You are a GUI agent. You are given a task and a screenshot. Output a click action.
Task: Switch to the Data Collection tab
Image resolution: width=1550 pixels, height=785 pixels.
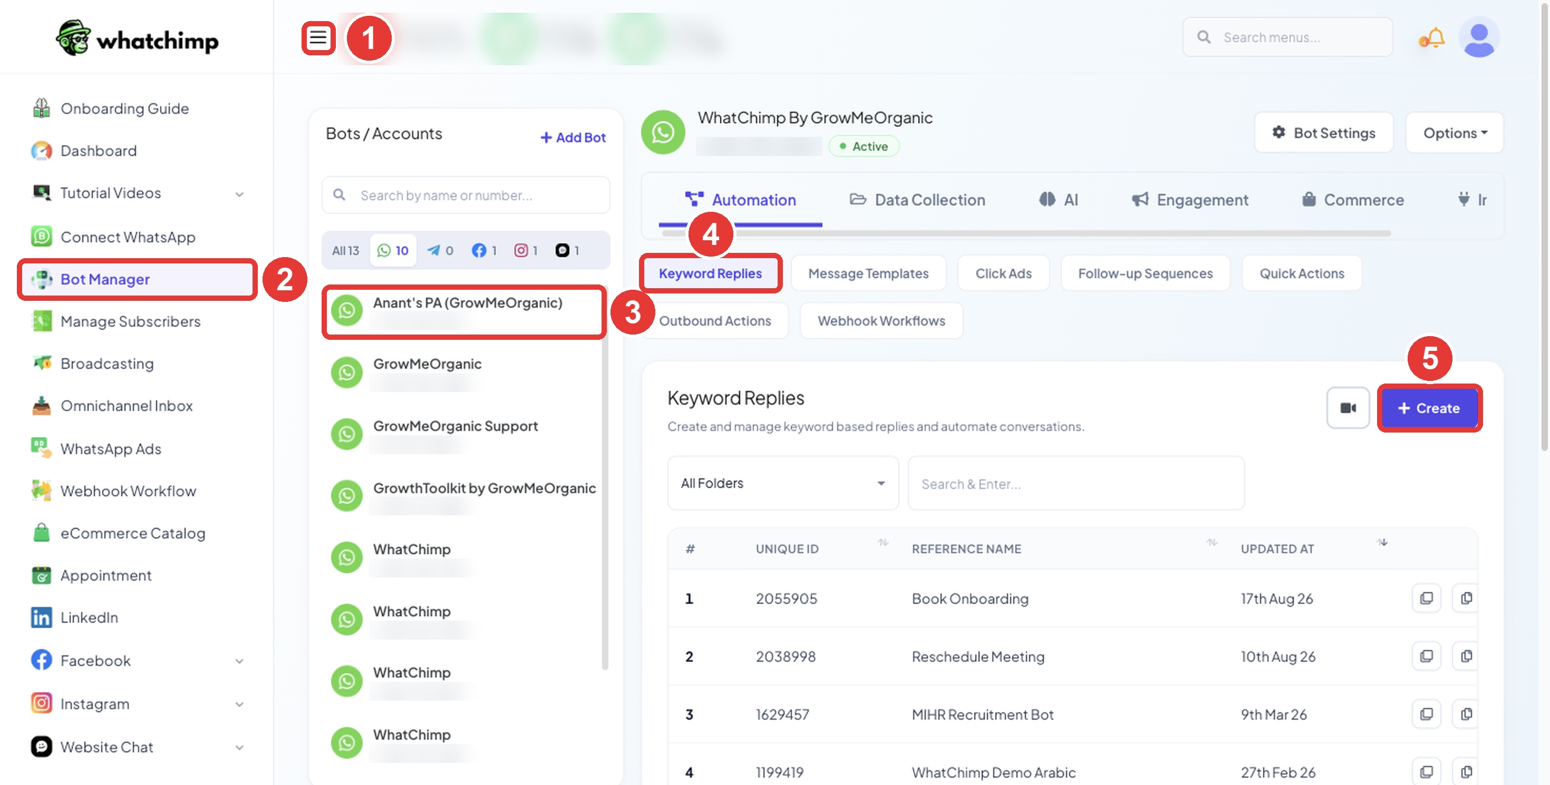tap(917, 200)
